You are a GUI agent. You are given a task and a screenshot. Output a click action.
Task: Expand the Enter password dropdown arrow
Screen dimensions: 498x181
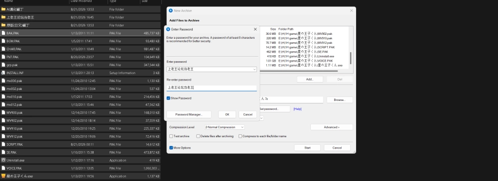pyautogui.click(x=254, y=69)
